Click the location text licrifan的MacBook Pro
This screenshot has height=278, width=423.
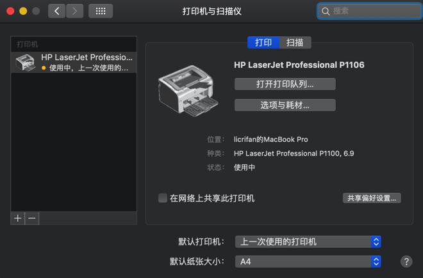click(x=270, y=139)
